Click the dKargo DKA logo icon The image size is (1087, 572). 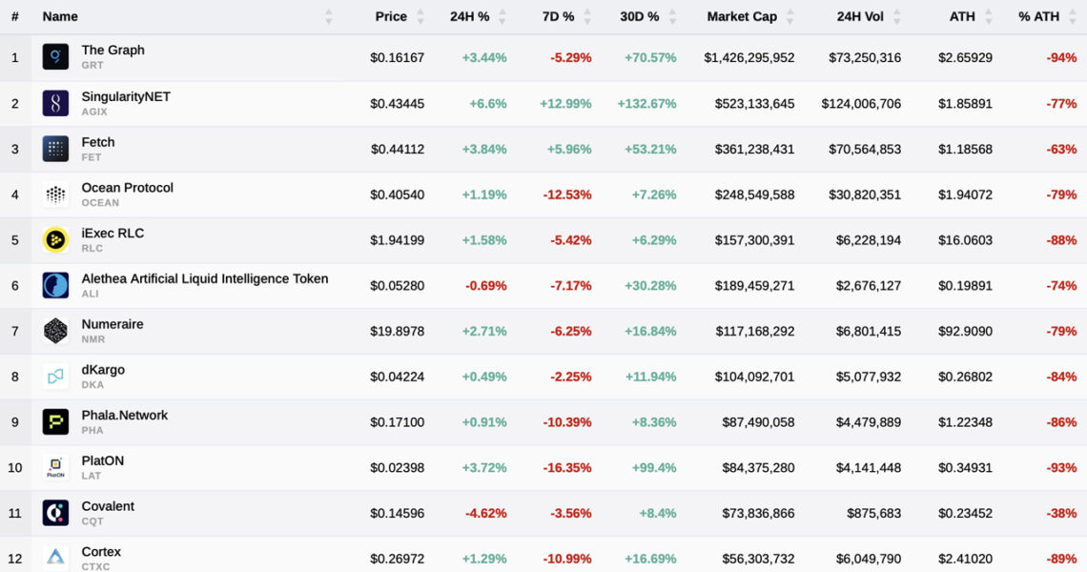[55, 377]
